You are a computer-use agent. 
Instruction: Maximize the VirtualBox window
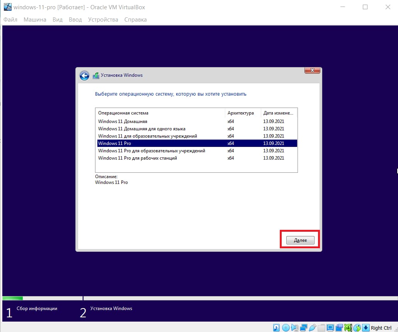click(365, 7)
